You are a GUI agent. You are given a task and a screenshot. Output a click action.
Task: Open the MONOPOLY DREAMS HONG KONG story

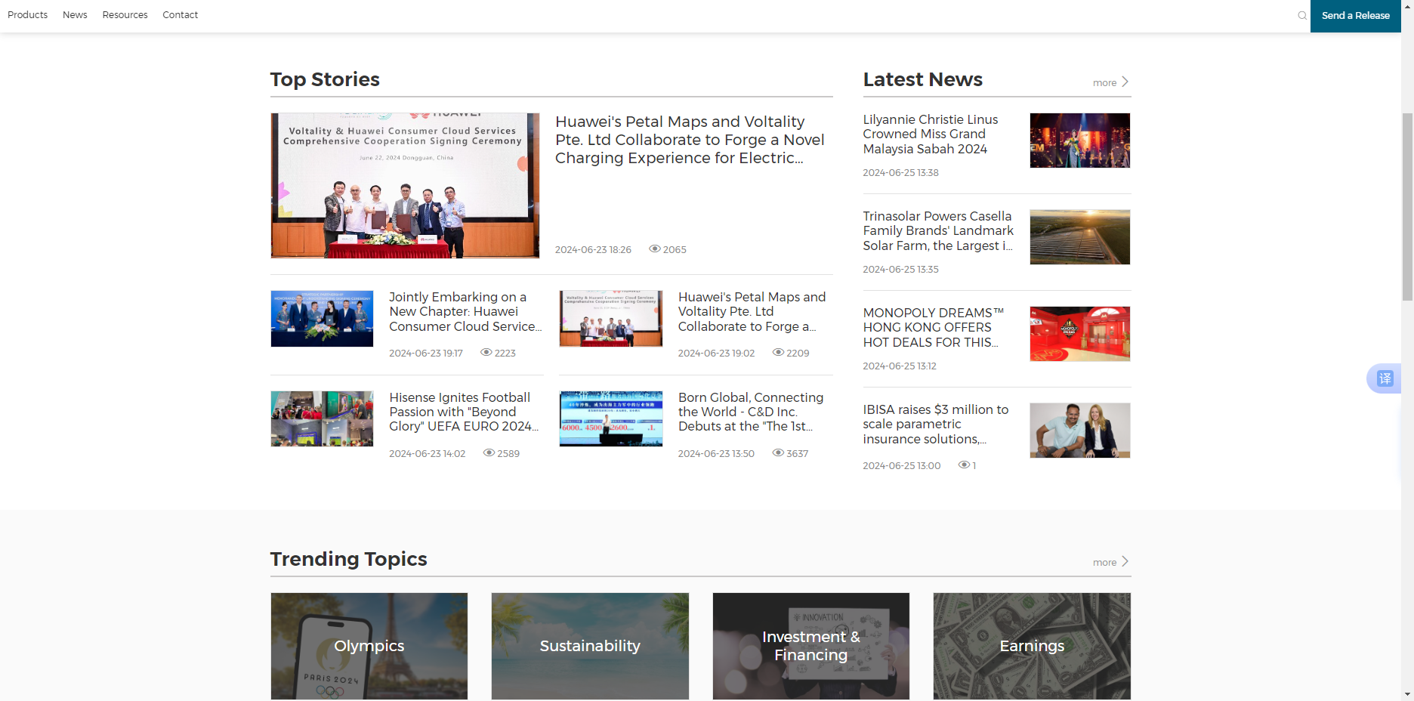(x=934, y=328)
